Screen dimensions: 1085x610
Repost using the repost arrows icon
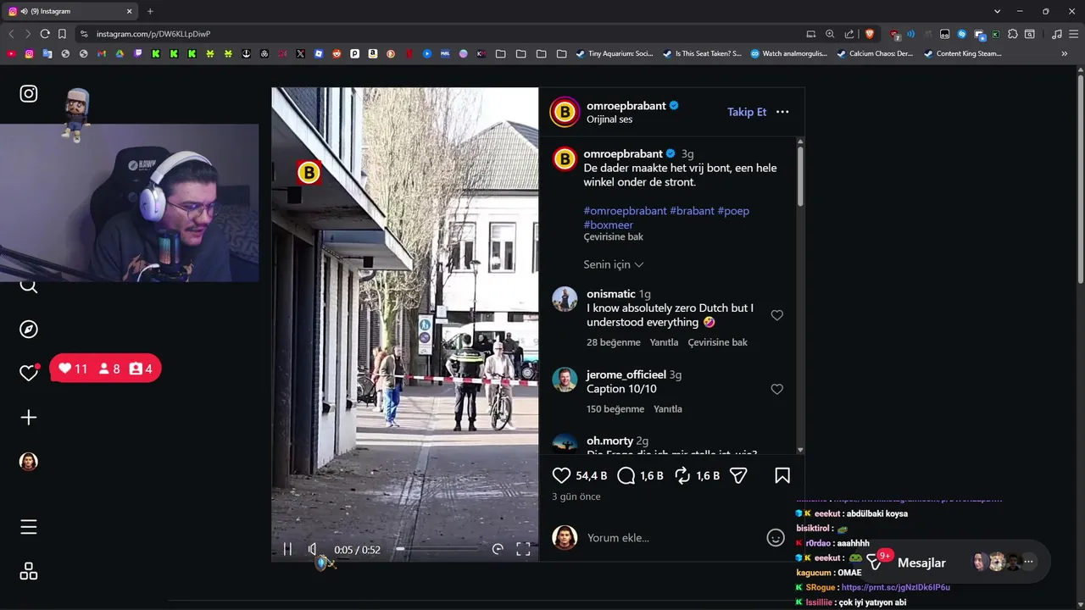(x=682, y=476)
